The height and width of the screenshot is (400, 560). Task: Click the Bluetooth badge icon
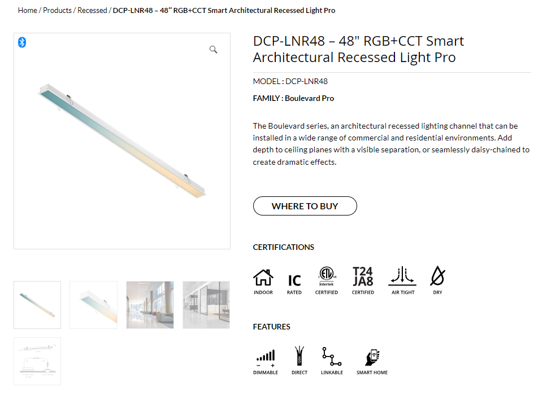click(x=22, y=42)
